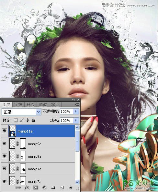
Task: Select the lower manip9a layer thumbnail
Action: point(12,156)
